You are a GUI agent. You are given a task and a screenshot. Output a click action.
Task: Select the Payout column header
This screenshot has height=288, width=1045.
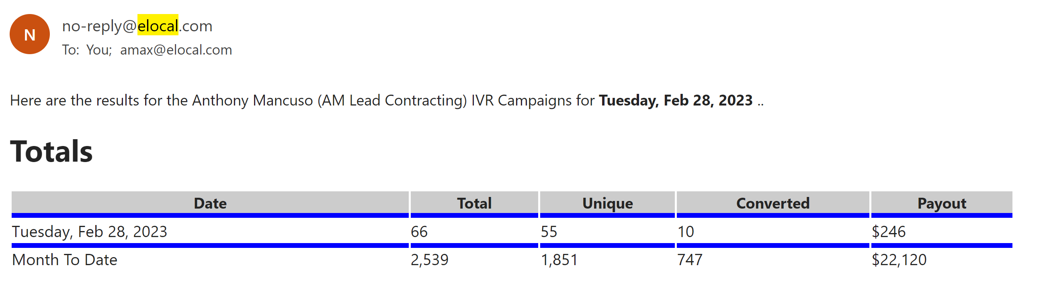coord(942,203)
